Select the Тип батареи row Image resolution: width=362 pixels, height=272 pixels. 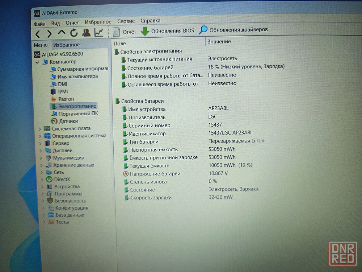click(141, 142)
